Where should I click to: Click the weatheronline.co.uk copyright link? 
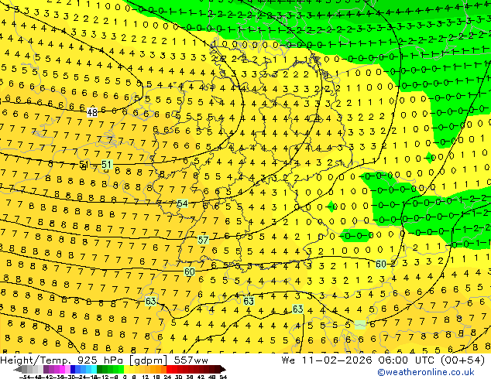click(x=425, y=372)
